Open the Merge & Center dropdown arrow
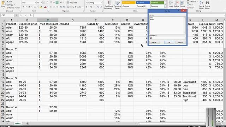The height and width of the screenshot is (127, 226). [x=83, y=7]
